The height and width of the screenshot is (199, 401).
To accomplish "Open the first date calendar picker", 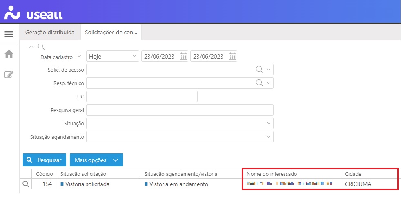I will click(183, 56).
